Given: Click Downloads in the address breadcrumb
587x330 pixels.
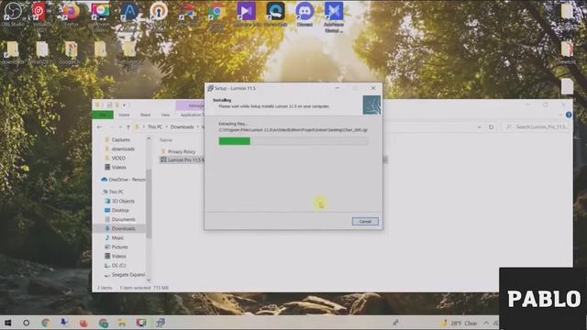Looking at the screenshot, I should point(182,127).
